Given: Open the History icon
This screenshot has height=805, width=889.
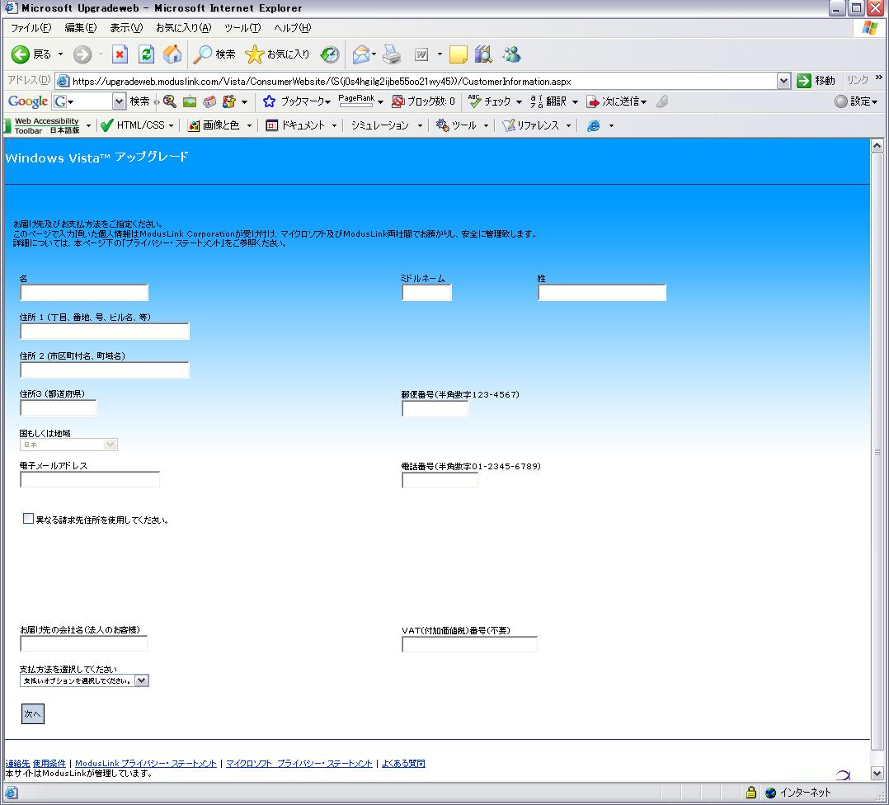Looking at the screenshot, I should pos(329,54).
